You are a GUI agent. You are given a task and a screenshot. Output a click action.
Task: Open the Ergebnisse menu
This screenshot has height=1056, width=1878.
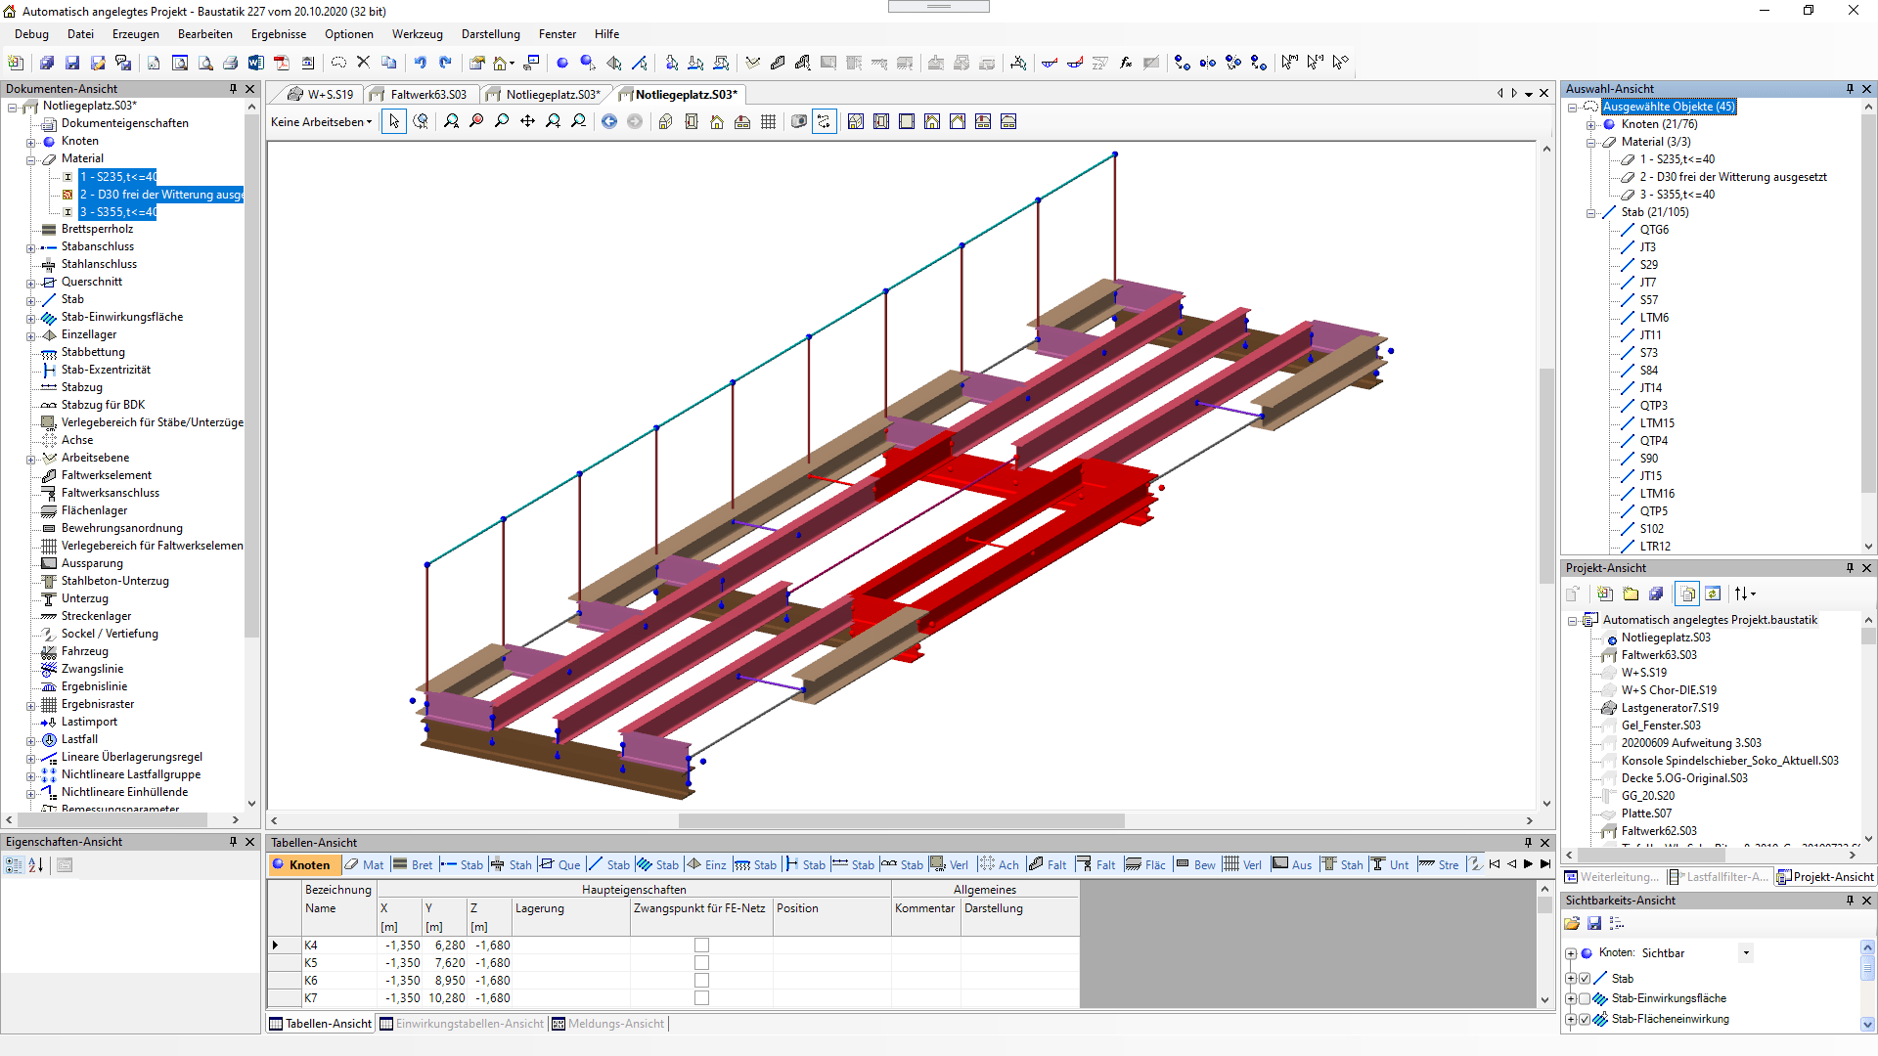[279, 34]
